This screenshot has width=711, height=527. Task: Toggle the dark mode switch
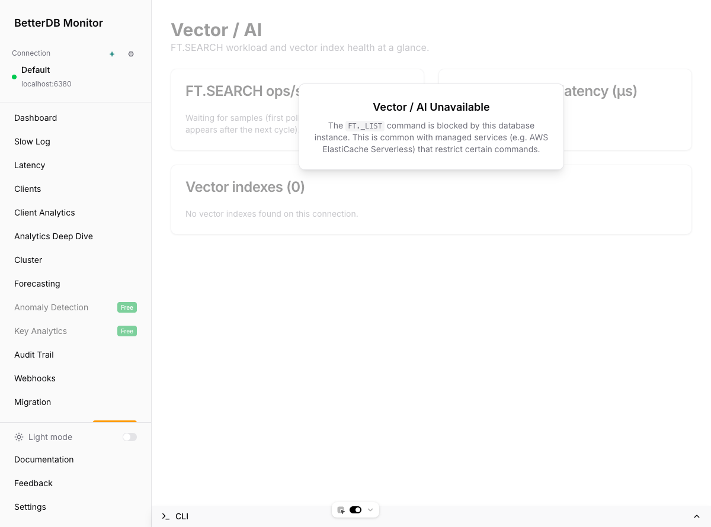click(129, 437)
